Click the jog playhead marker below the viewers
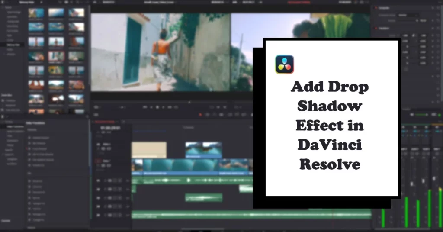 tap(189, 102)
